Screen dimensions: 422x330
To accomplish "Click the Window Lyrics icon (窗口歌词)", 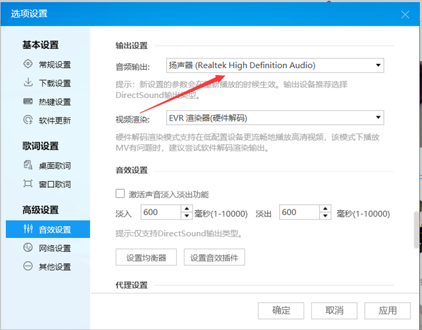I will coord(28,184).
